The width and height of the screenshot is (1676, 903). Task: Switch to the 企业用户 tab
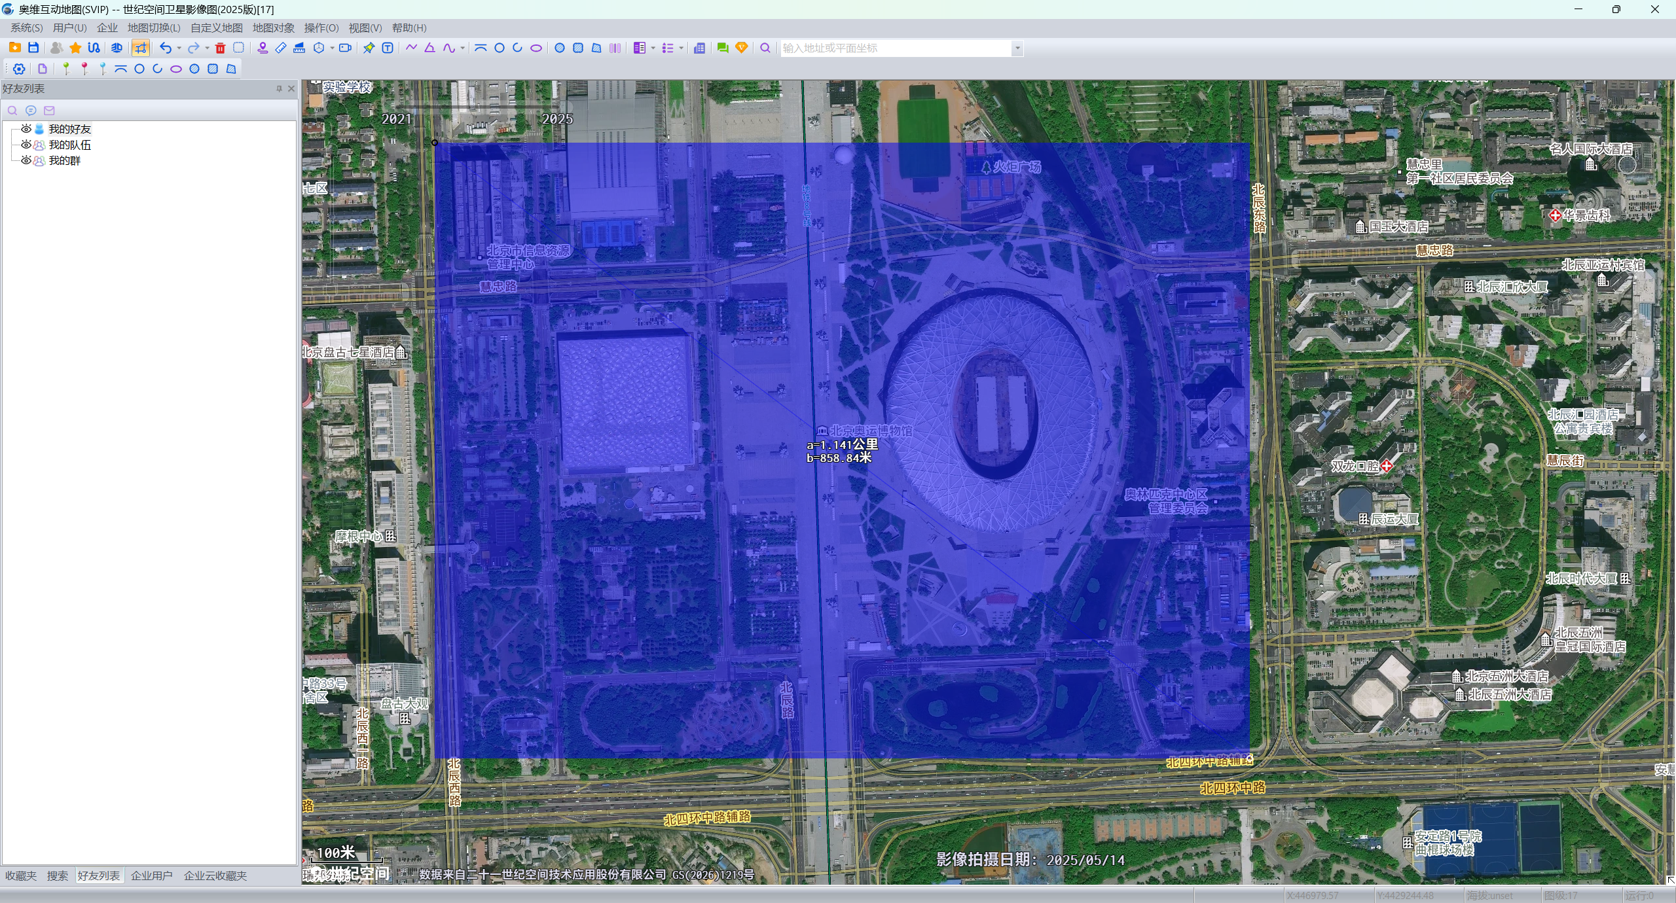pos(152,876)
